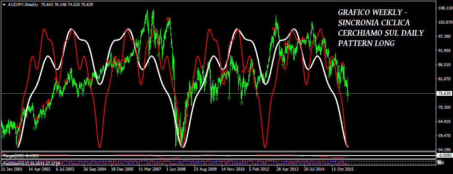Viewport: 453px width, 174px height.
Task: Click the -0.0093 indicator value on the right axis
Action: (x=444, y=155)
